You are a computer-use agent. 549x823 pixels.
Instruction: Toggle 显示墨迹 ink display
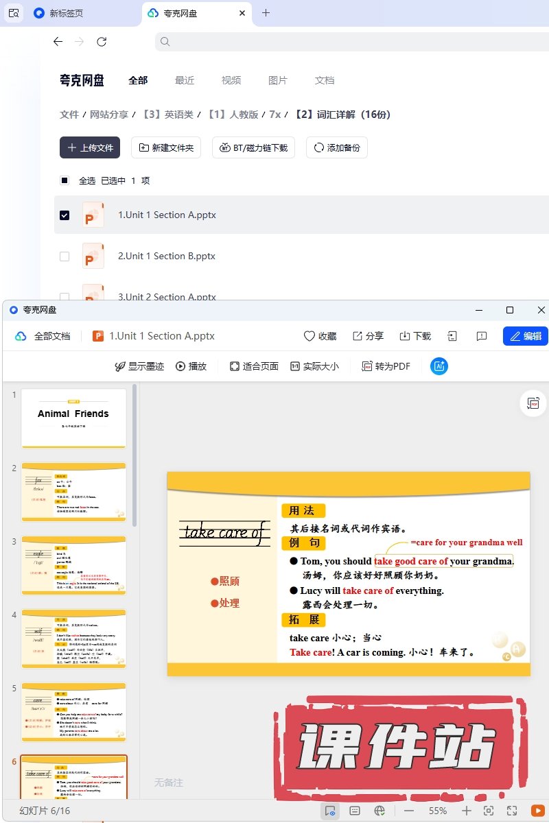[x=139, y=366]
